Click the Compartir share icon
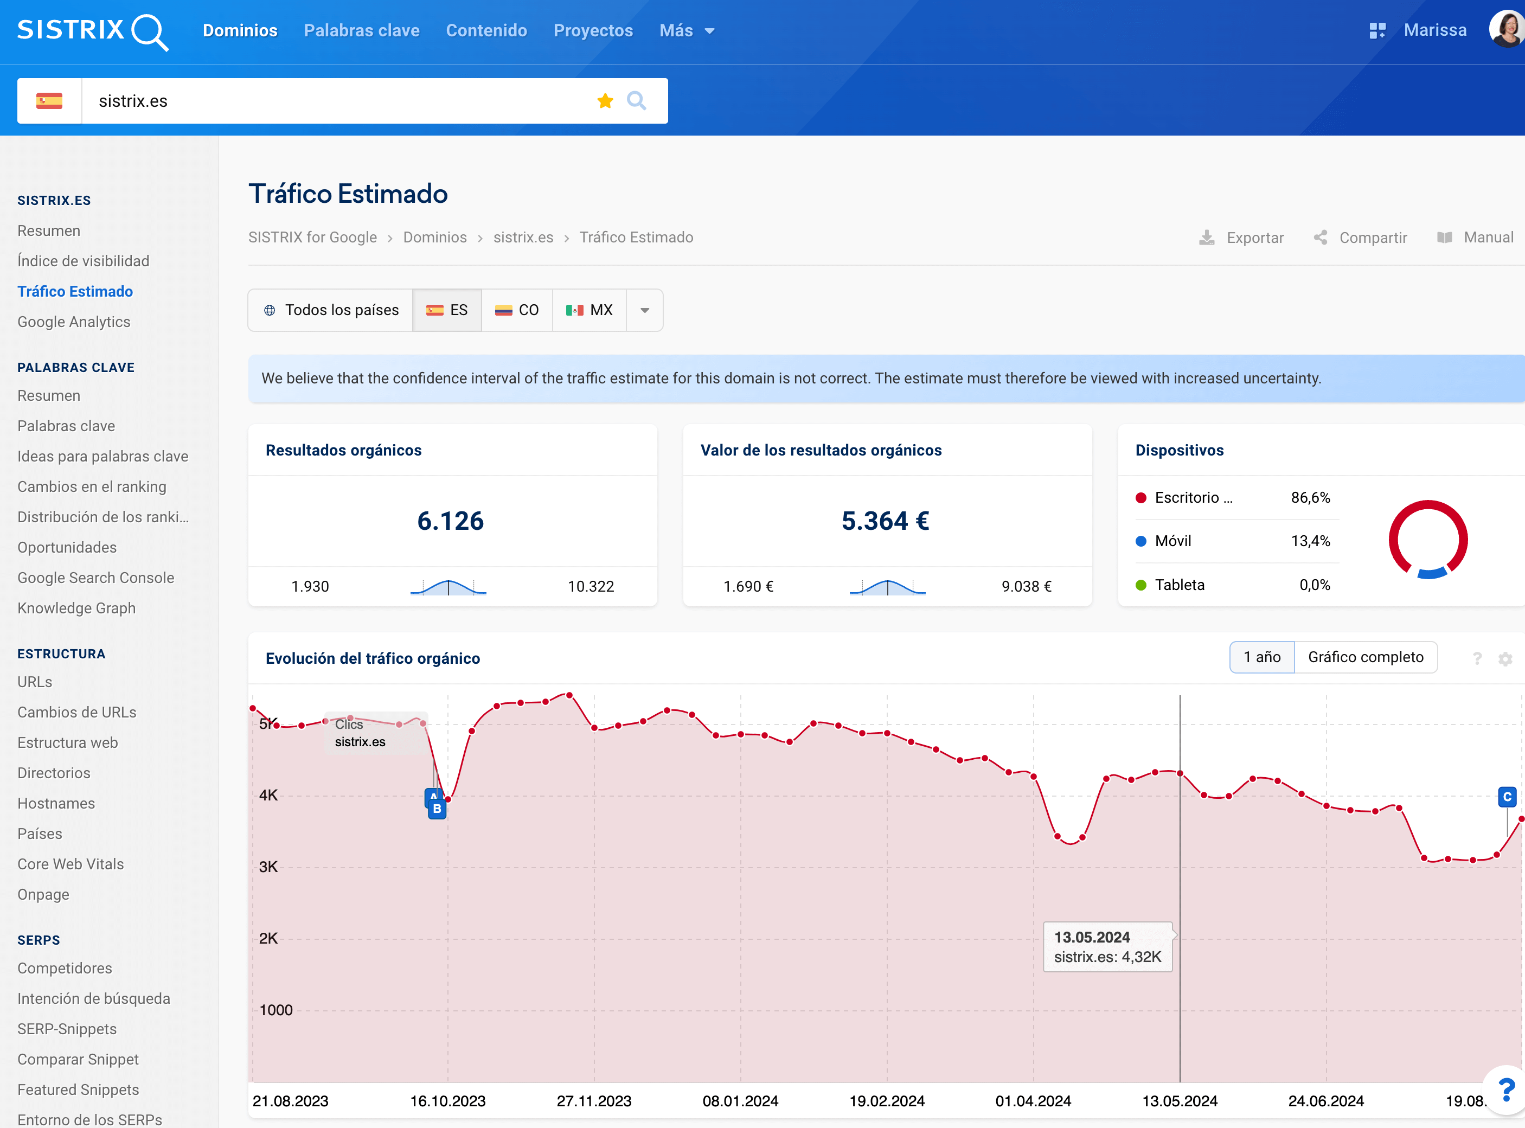 1321,238
